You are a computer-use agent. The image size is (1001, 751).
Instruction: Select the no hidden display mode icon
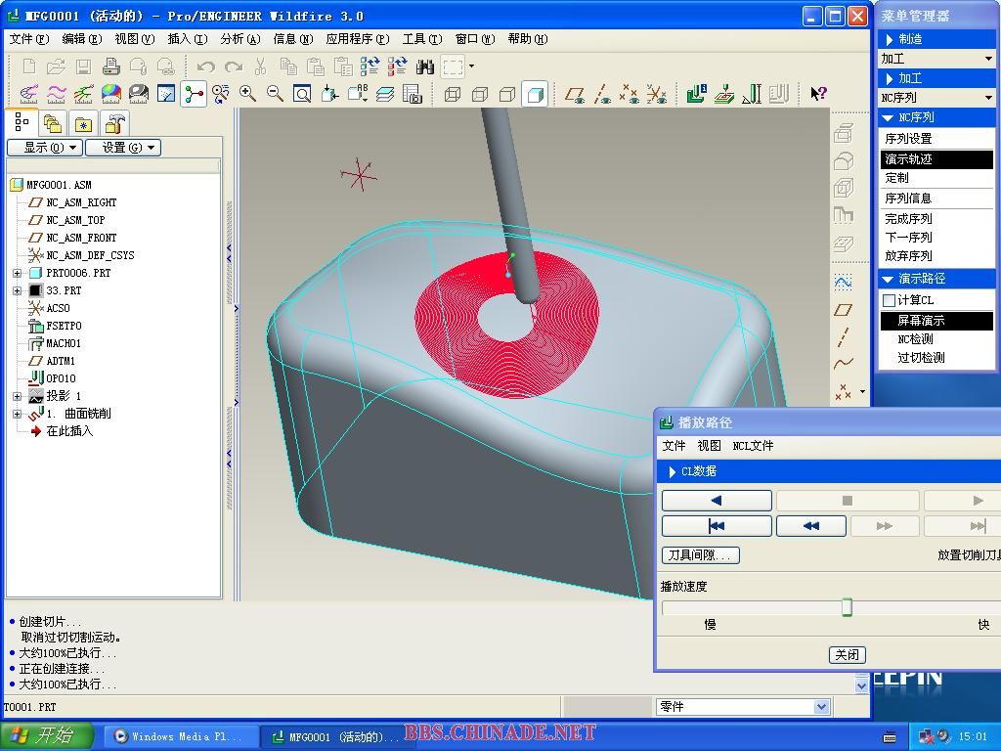coord(507,95)
